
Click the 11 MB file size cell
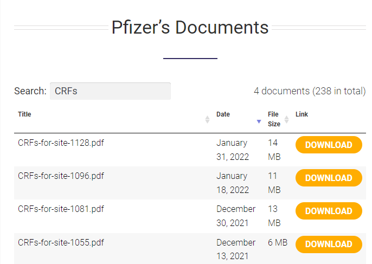[274, 183]
